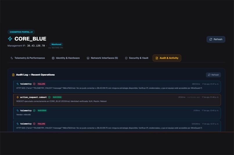Go to Security & Vault tab
This screenshot has height=155, width=234.
[x=136, y=58]
